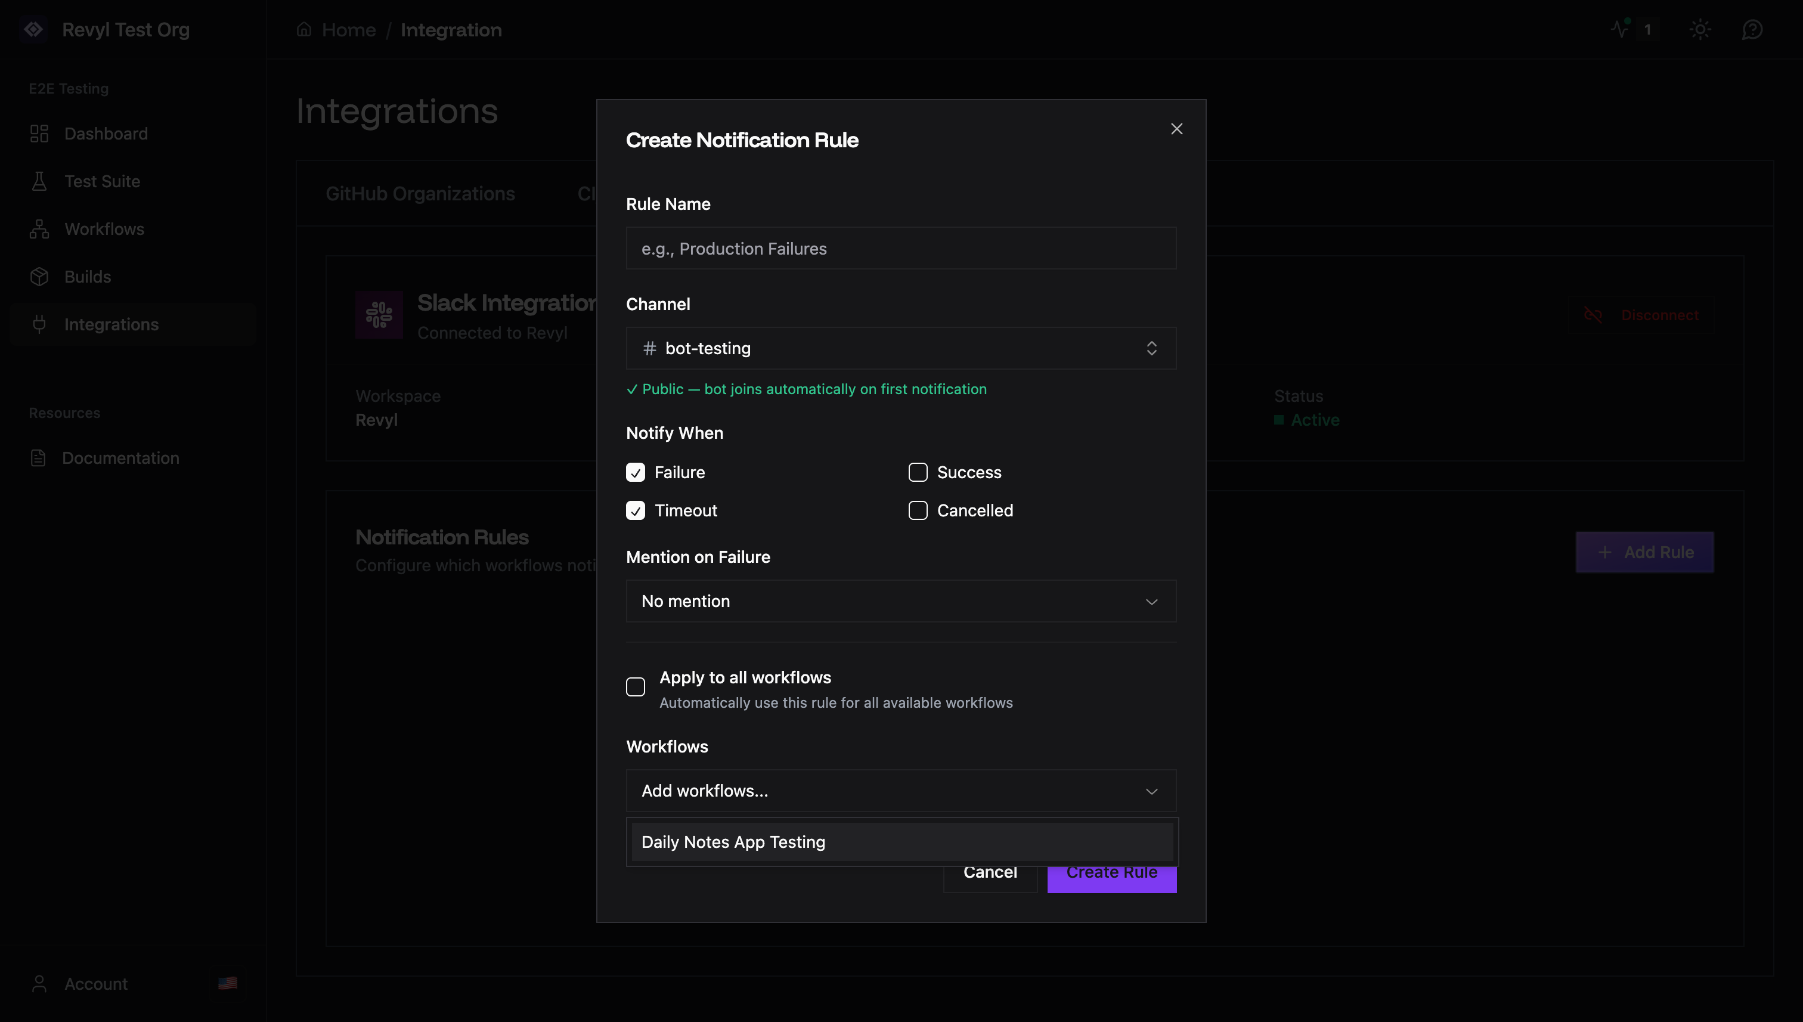Click the Slack integration logo

378,314
